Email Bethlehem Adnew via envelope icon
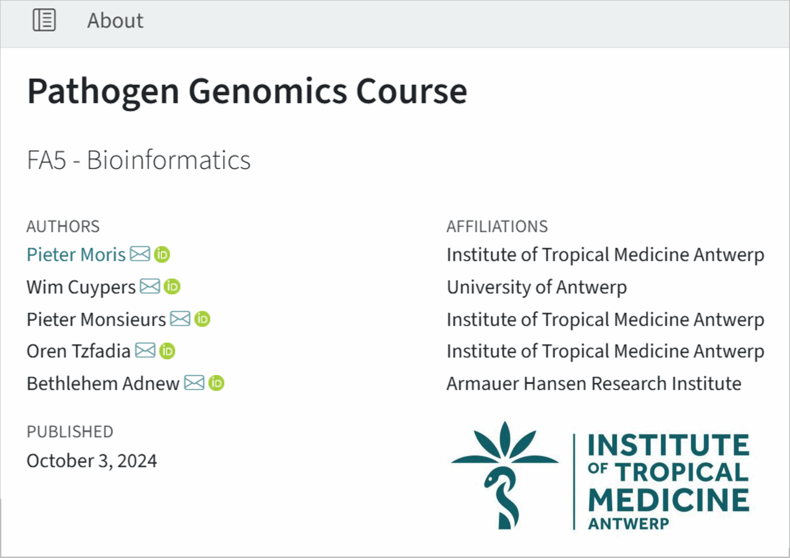The image size is (790, 558). [x=194, y=383]
